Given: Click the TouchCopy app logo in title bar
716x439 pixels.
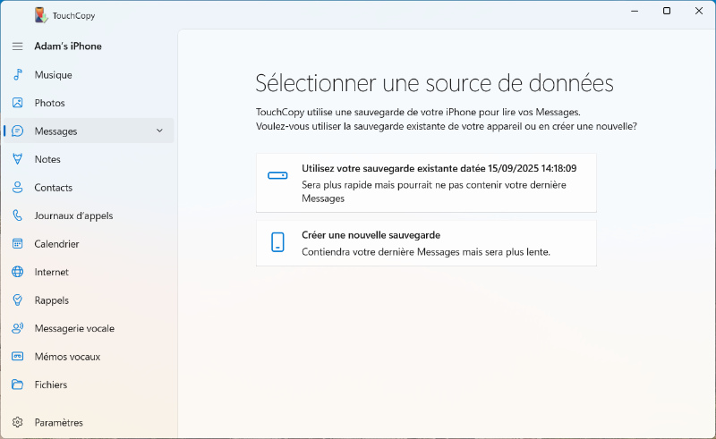Looking at the screenshot, I should pos(41,15).
